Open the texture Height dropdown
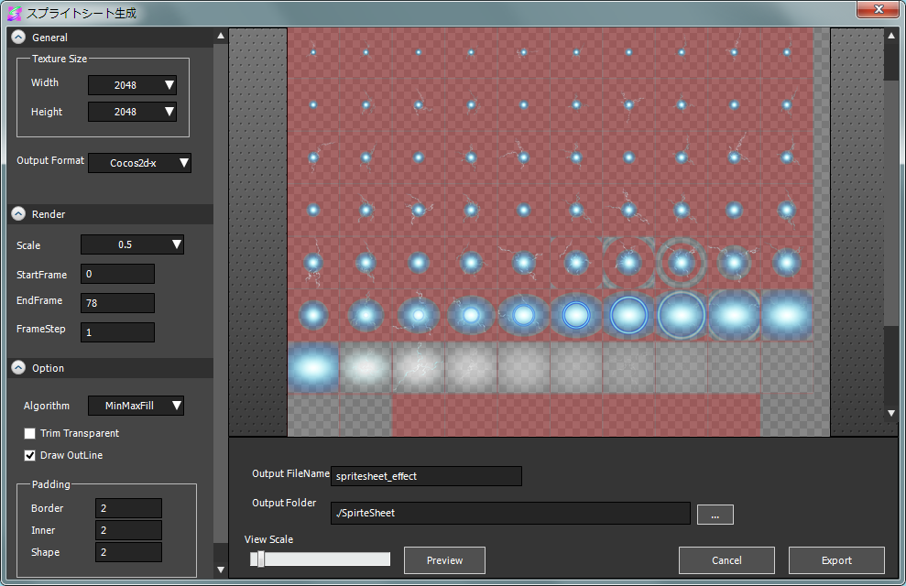 pos(132,112)
